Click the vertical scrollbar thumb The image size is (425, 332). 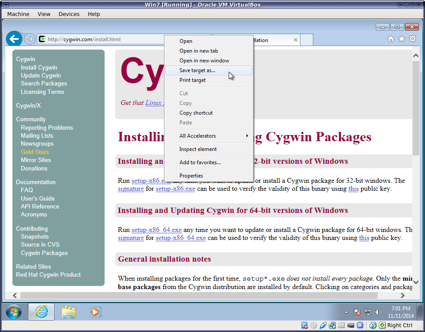pyautogui.click(x=416, y=108)
